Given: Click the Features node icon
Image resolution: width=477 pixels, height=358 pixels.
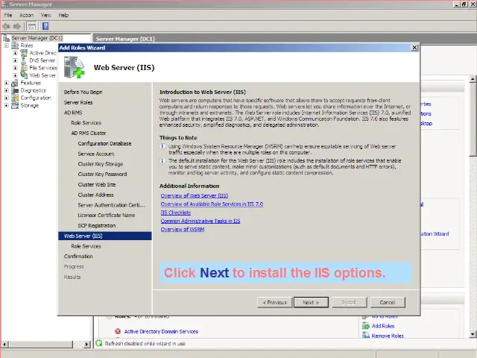Looking at the screenshot, I should (x=15, y=83).
